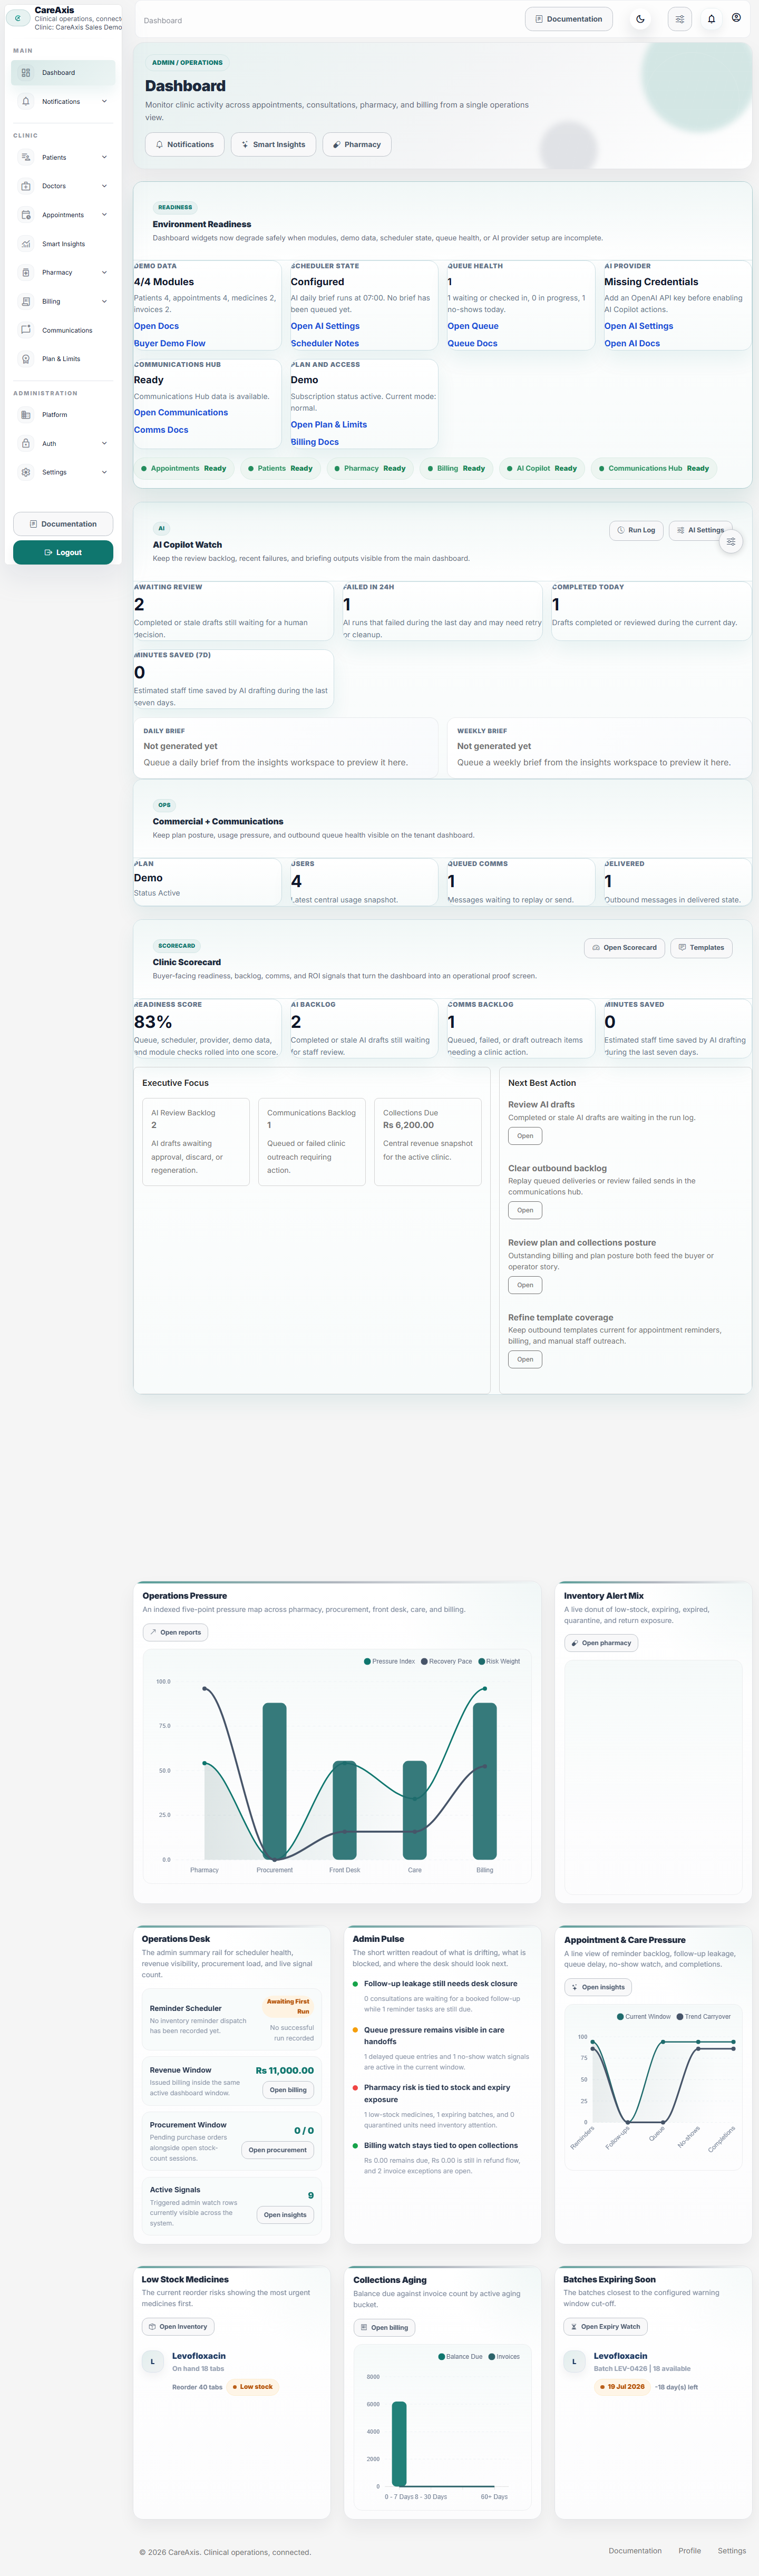Toggle the Balance Due legend series
The height and width of the screenshot is (2576, 759).
tap(461, 2357)
